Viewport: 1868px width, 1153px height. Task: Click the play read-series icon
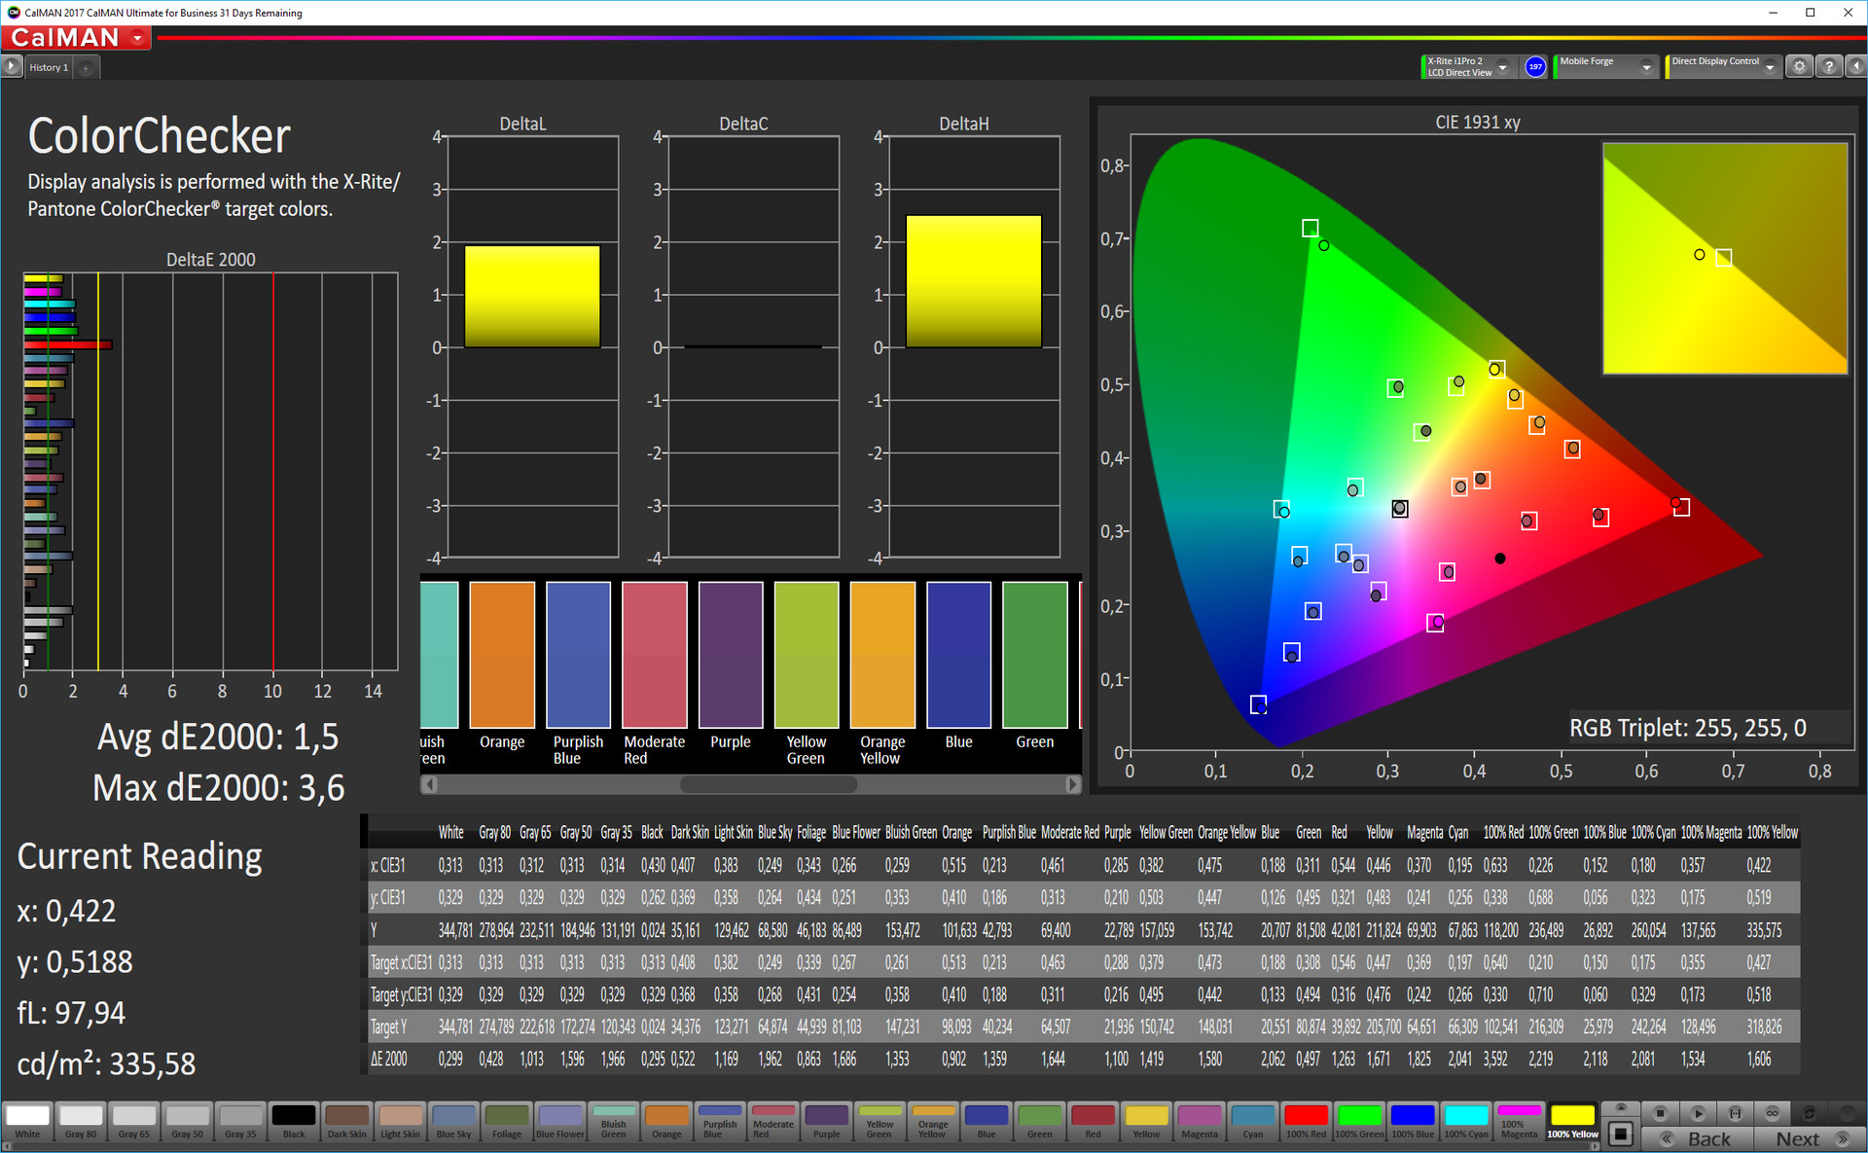tap(1698, 1113)
